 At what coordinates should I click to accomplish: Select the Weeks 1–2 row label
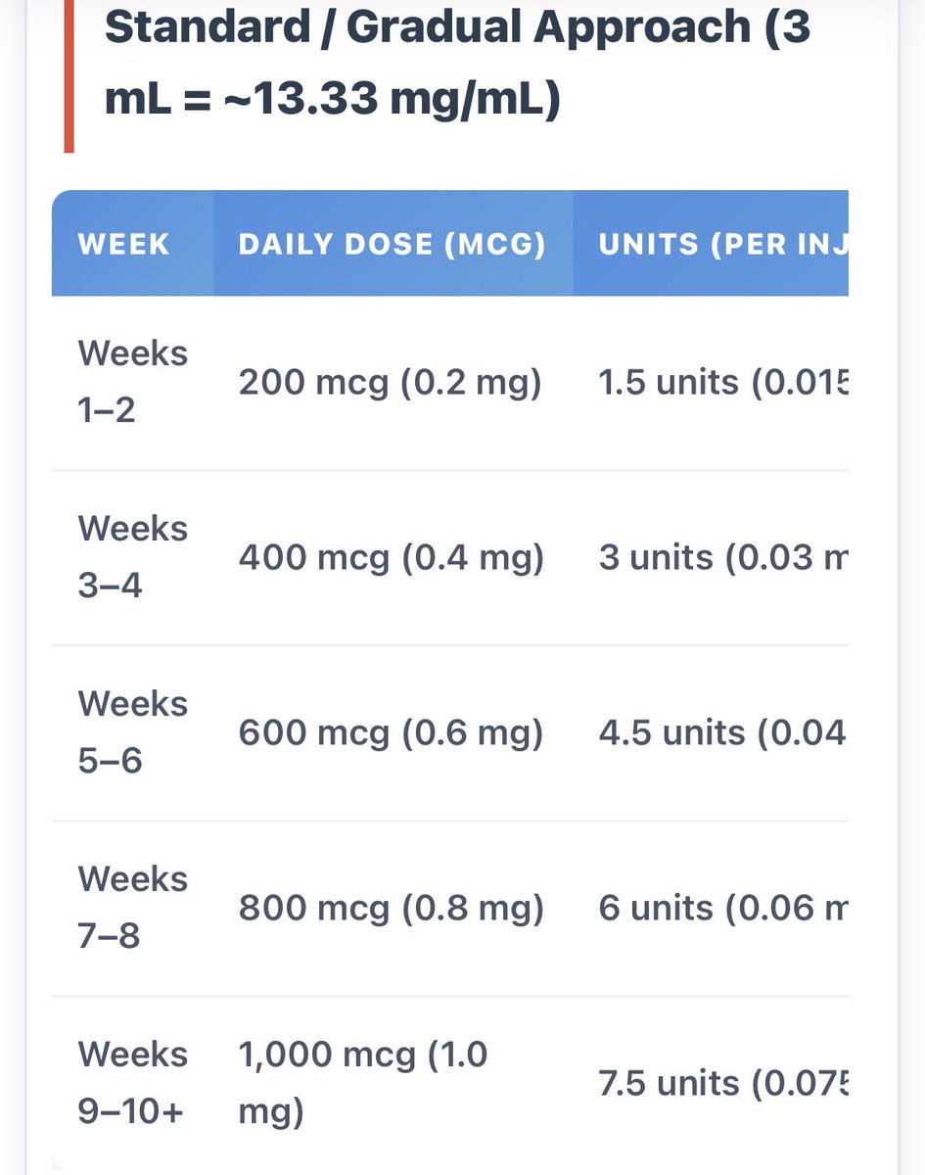pos(132,382)
